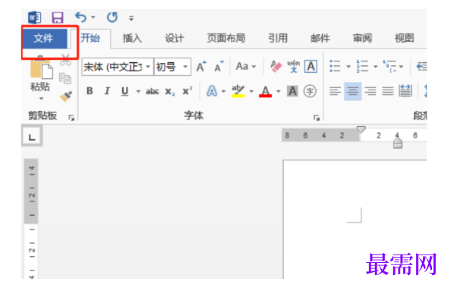Customize the Quick Access Toolbar

coord(131,18)
